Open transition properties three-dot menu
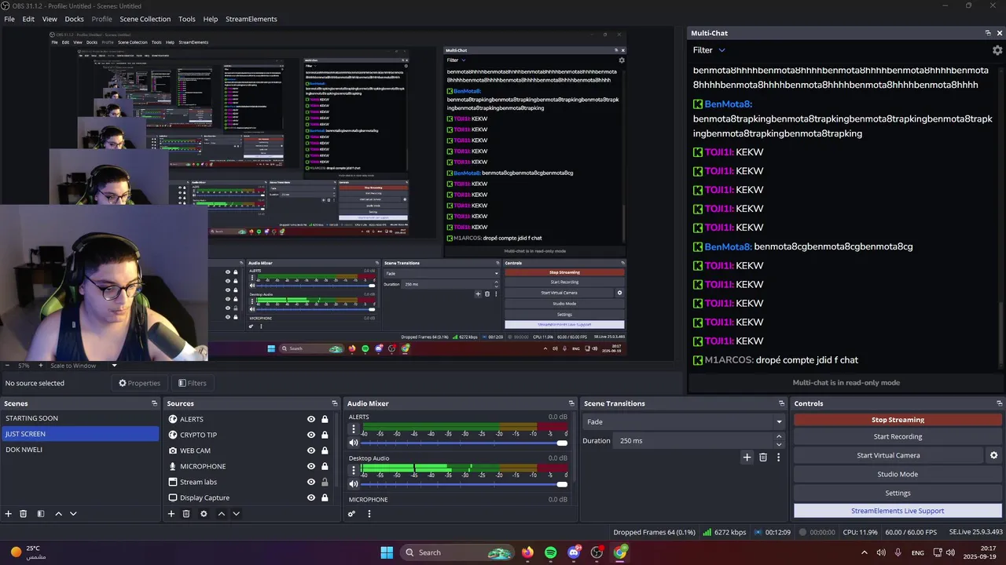The width and height of the screenshot is (1006, 565). (779, 457)
